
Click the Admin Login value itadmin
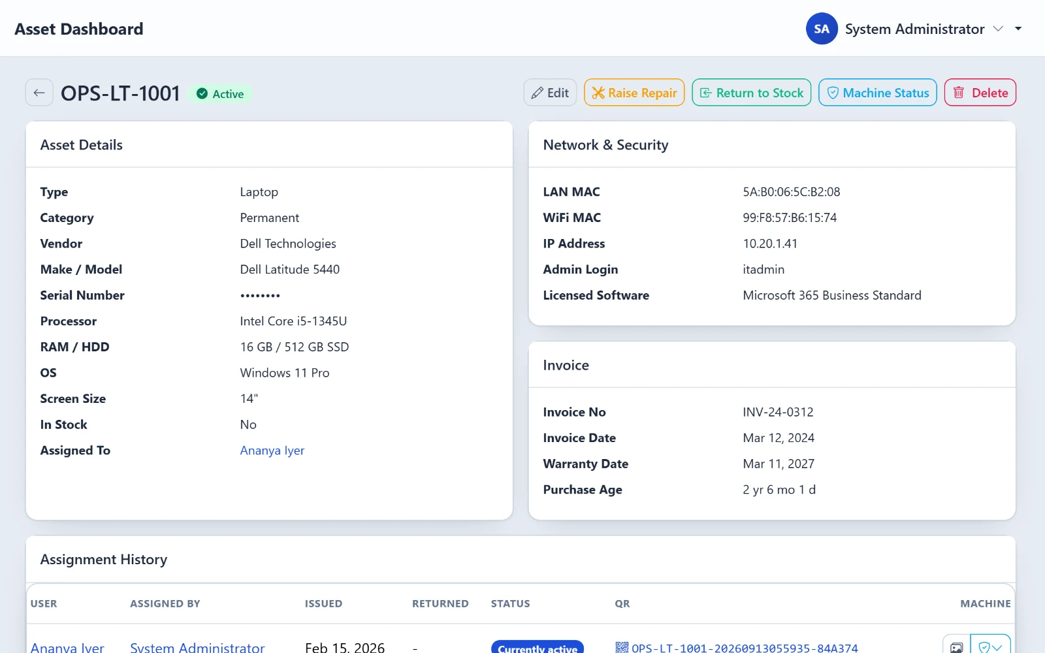(x=764, y=270)
